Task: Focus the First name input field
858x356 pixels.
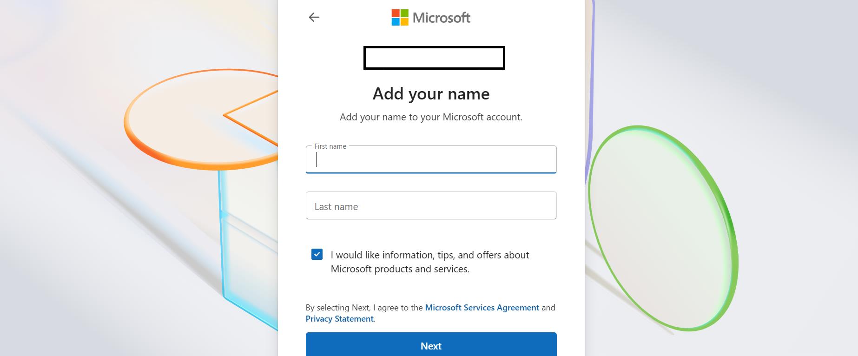Action: pyautogui.click(x=431, y=159)
